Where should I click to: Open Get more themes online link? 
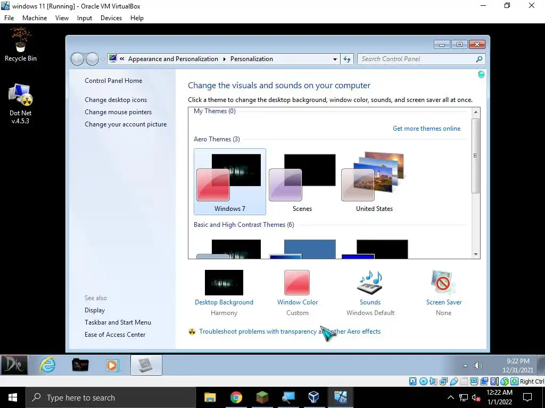[x=426, y=129]
